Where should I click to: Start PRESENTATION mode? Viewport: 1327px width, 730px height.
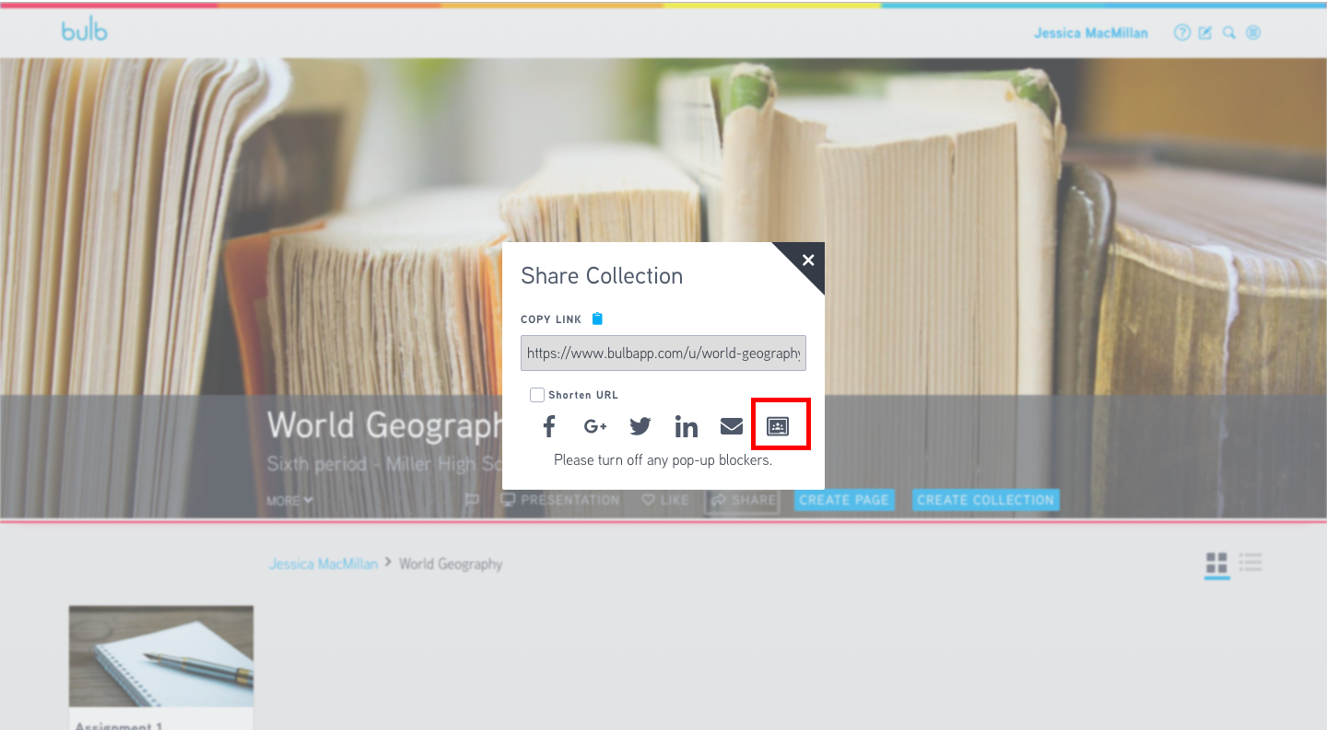pyautogui.click(x=560, y=500)
